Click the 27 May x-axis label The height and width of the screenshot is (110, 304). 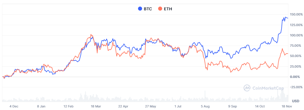[x=150, y=106]
